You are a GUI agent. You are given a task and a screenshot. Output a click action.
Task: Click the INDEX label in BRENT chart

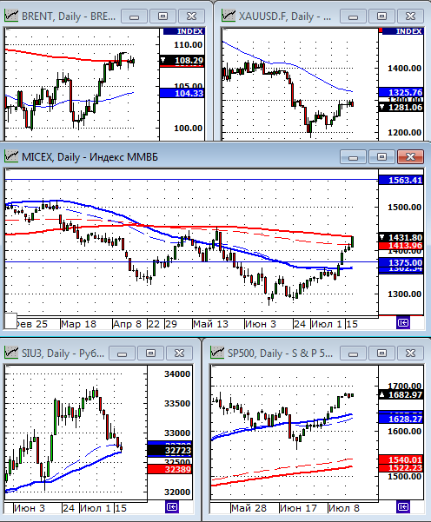coord(183,31)
